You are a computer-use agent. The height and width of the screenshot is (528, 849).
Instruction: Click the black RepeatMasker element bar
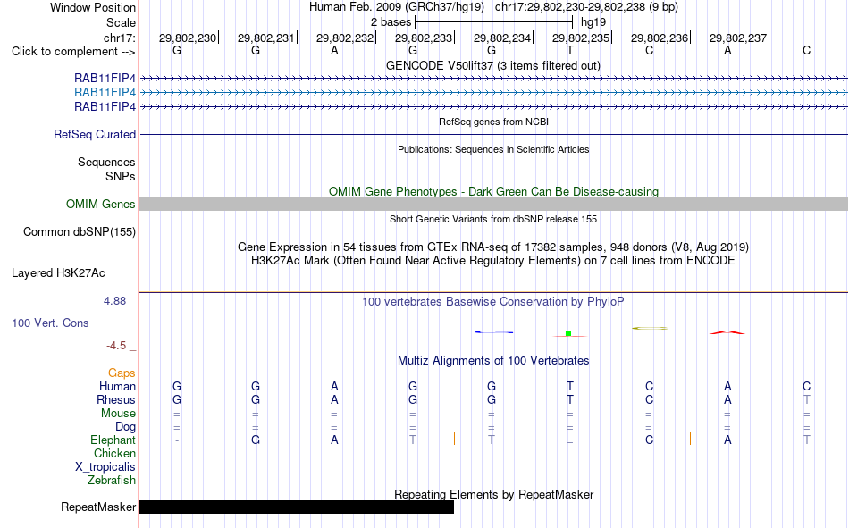pyautogui.click(x=297, y=507)
